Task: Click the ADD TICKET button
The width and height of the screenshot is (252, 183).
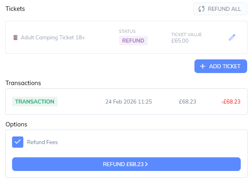Action: (221, 66)
